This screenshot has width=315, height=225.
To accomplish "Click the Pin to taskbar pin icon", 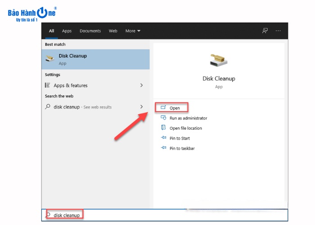I will 163,148.
